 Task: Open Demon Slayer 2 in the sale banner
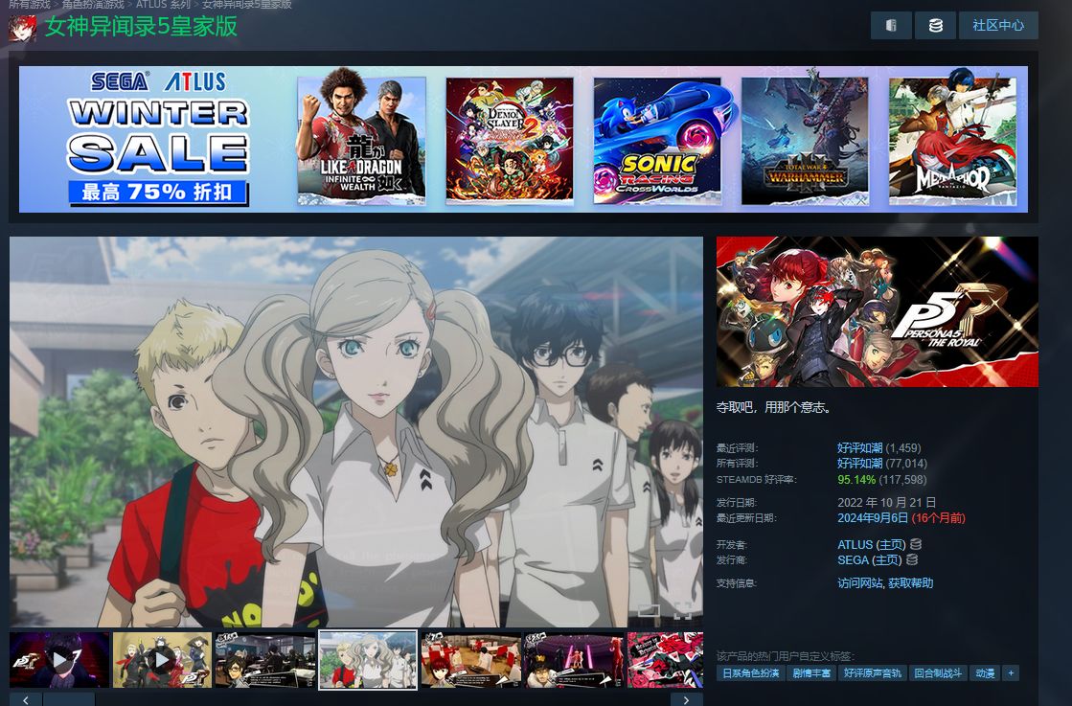tap(510, 141)
